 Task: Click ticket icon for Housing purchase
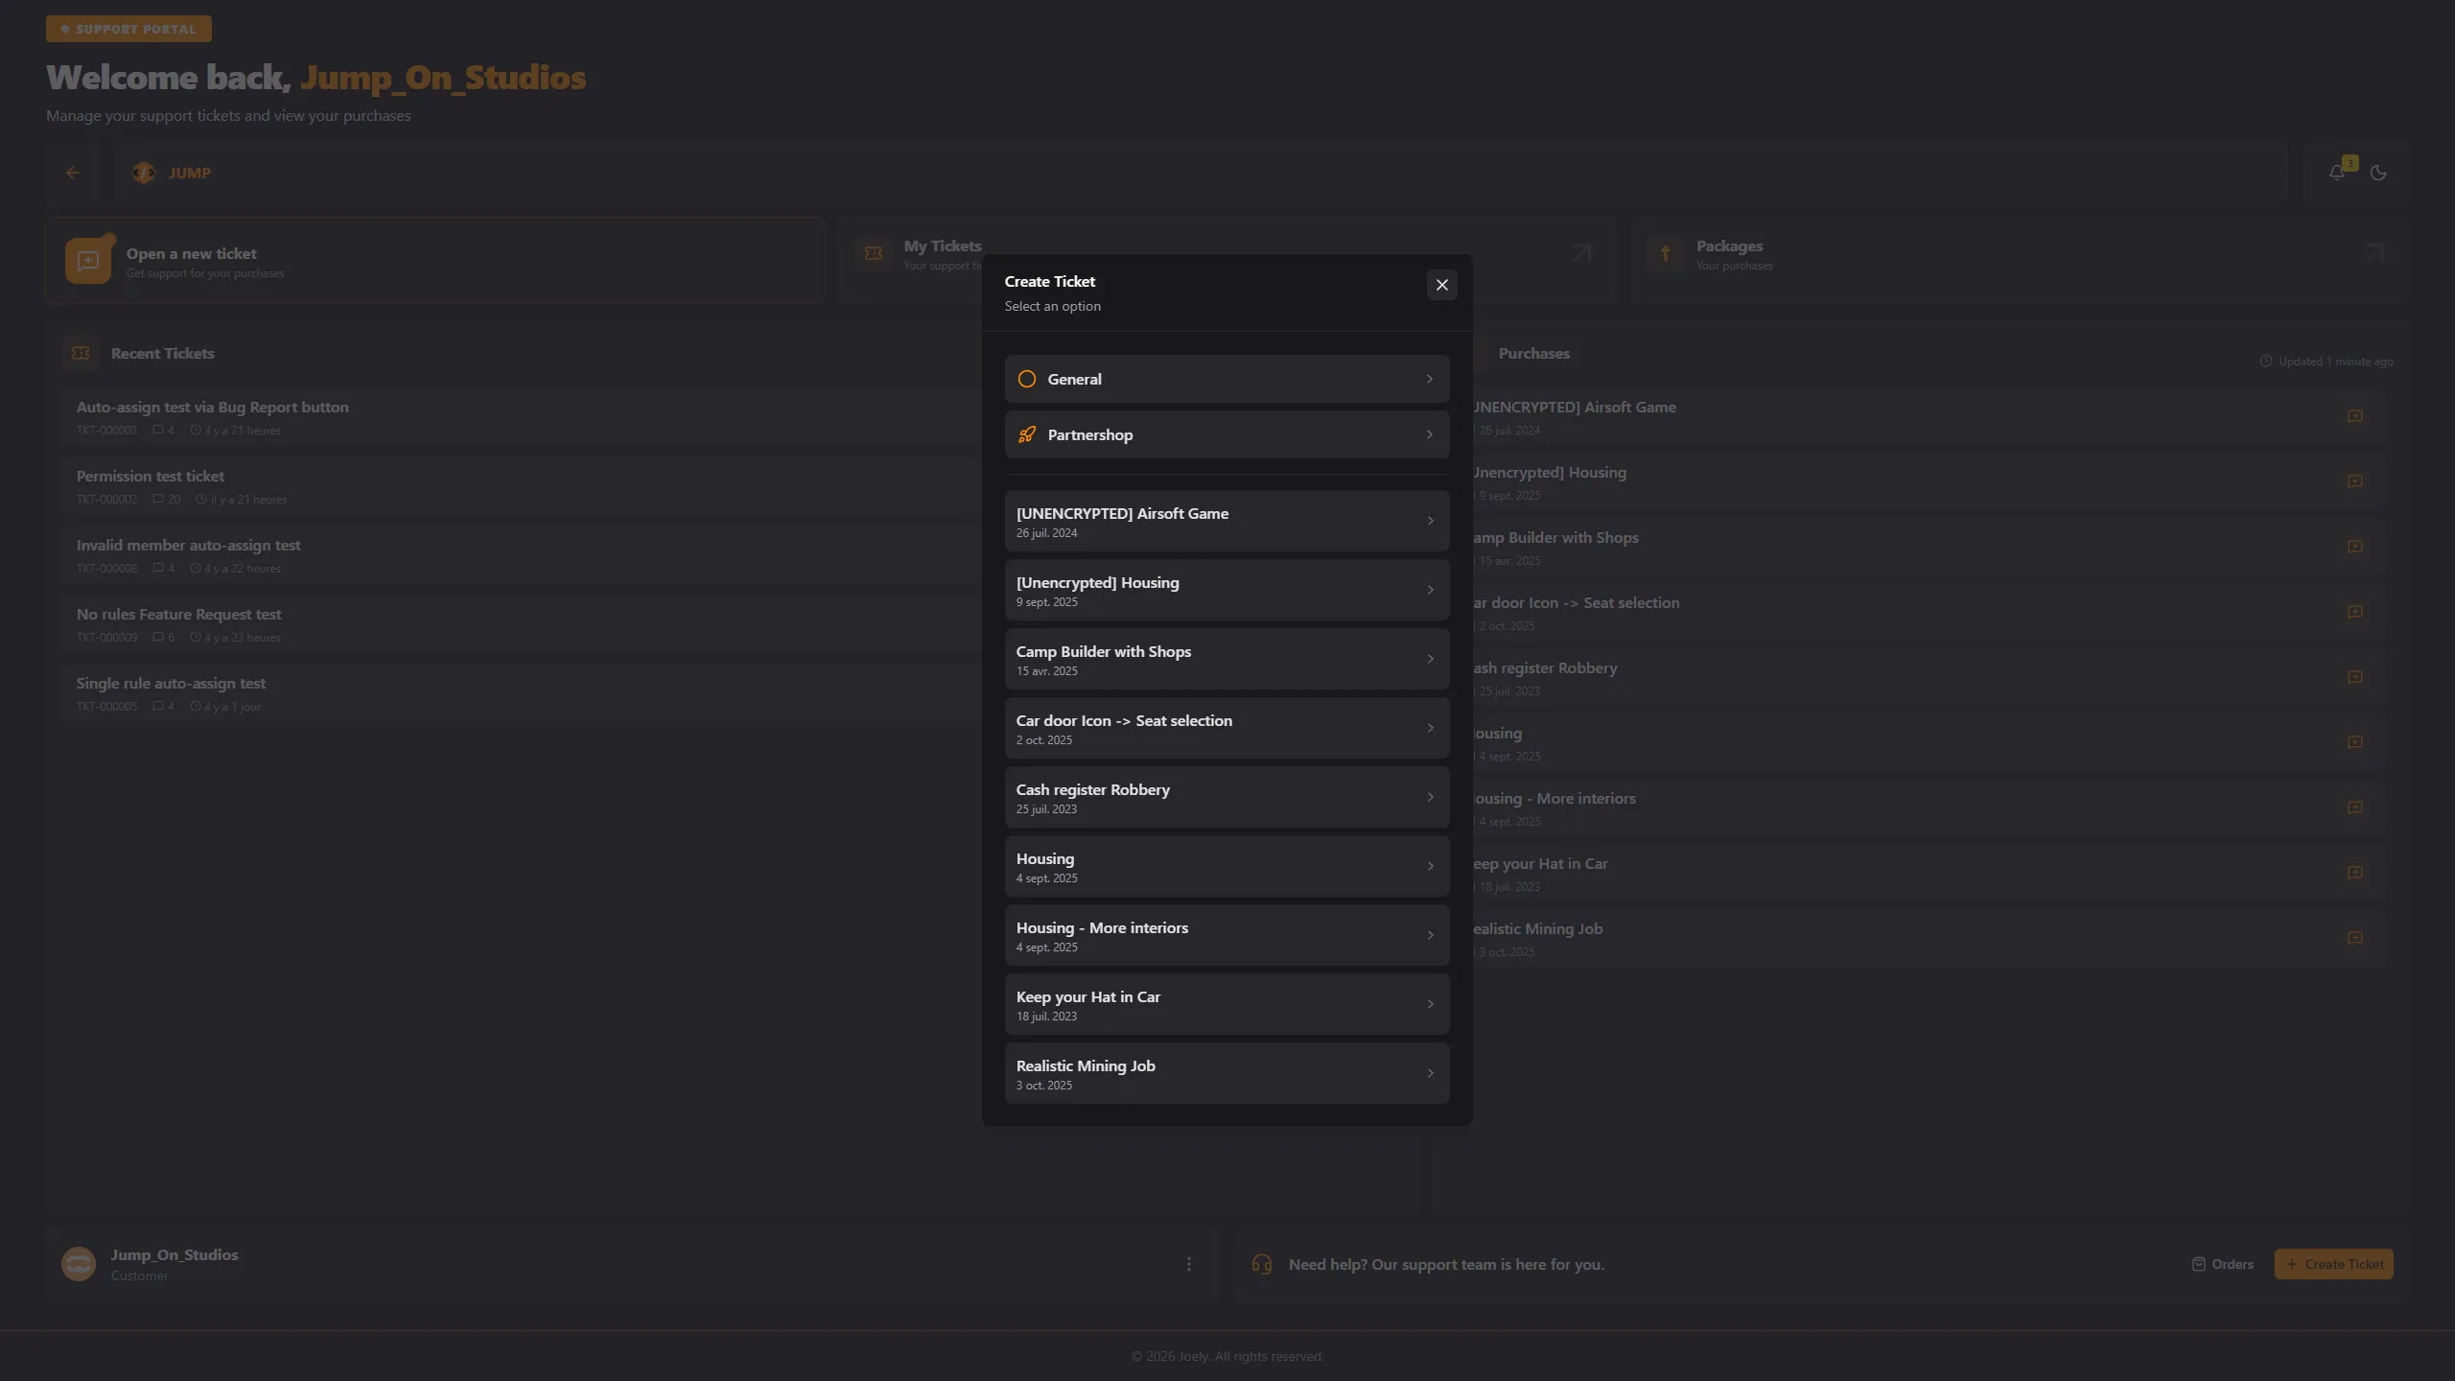pos(2354,742)
